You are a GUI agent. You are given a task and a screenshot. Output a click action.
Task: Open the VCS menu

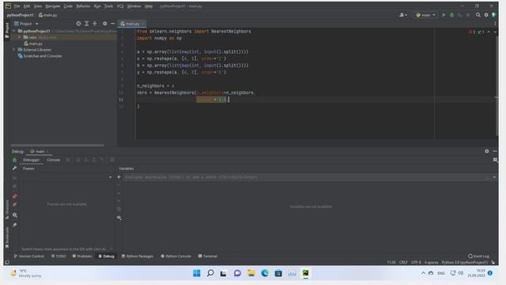[120, 6]
